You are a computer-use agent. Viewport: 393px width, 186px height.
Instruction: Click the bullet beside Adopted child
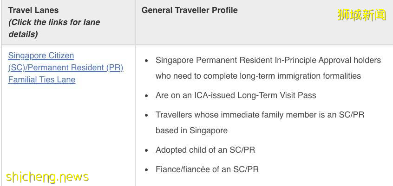(147, 150)
